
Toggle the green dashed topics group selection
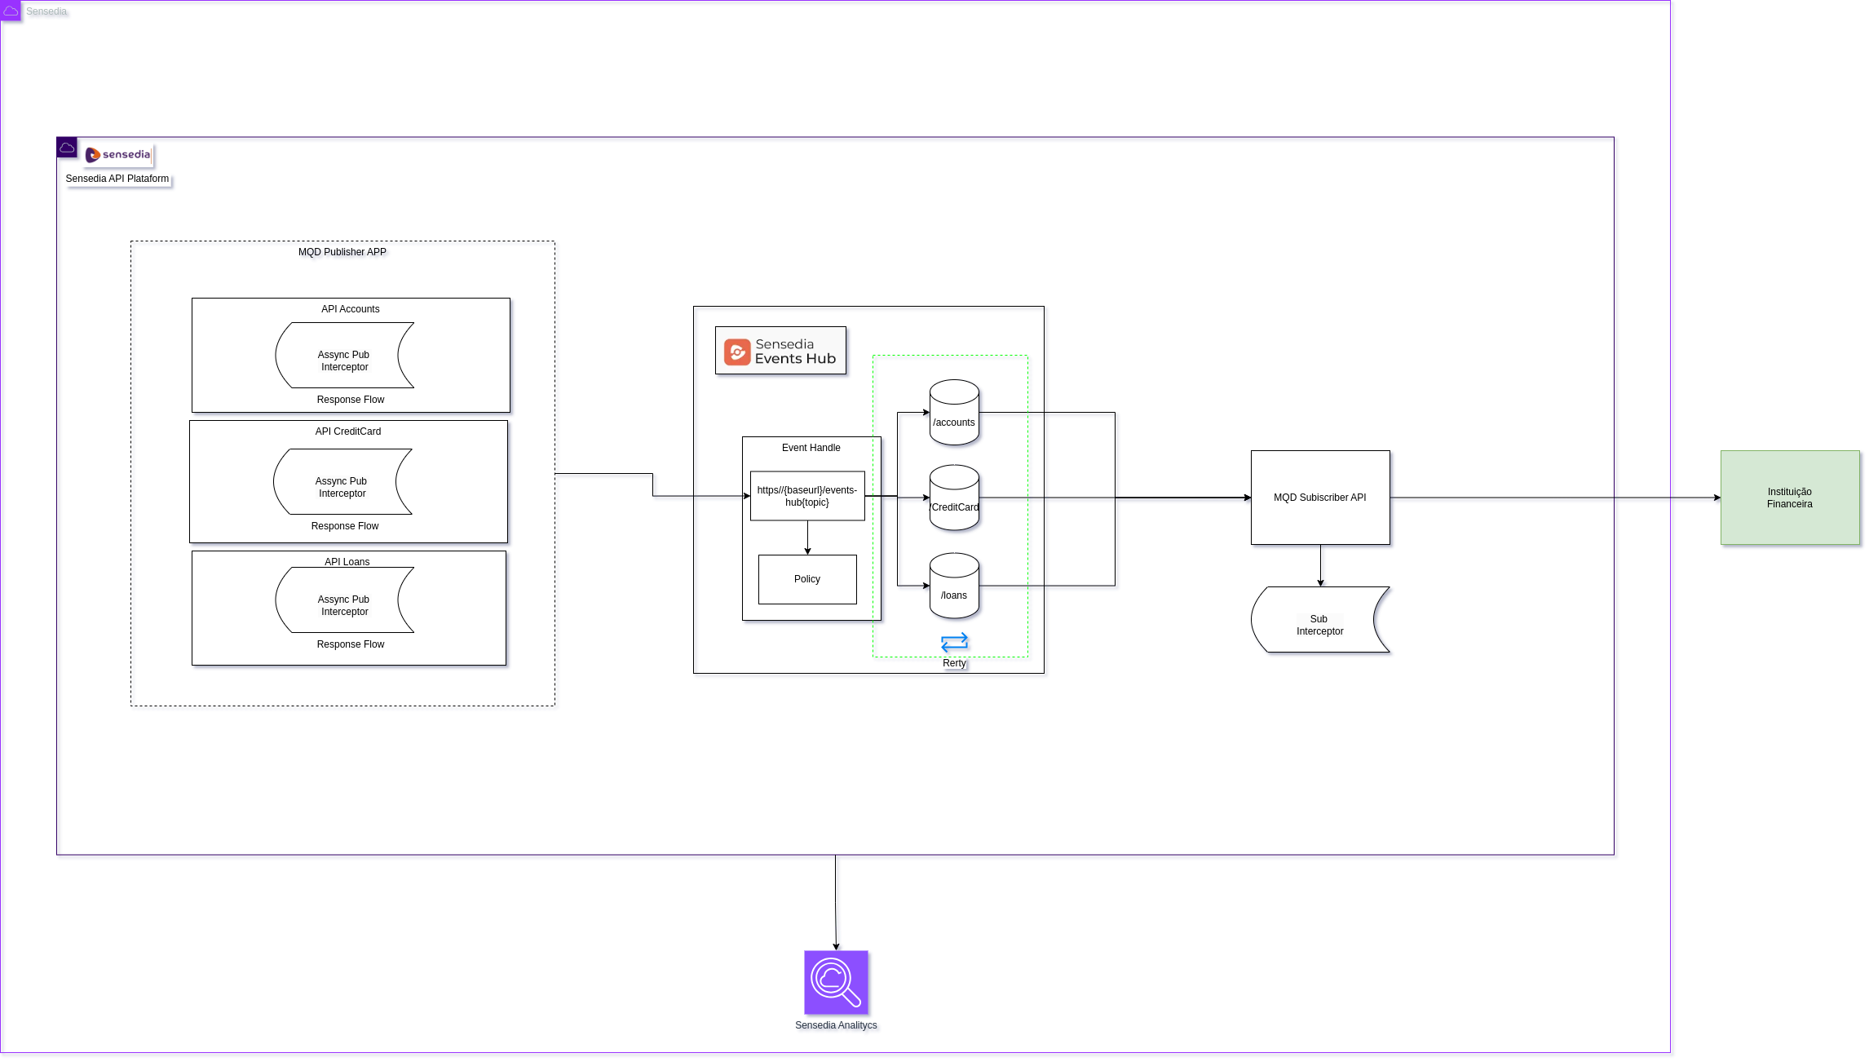click(950, 356)
